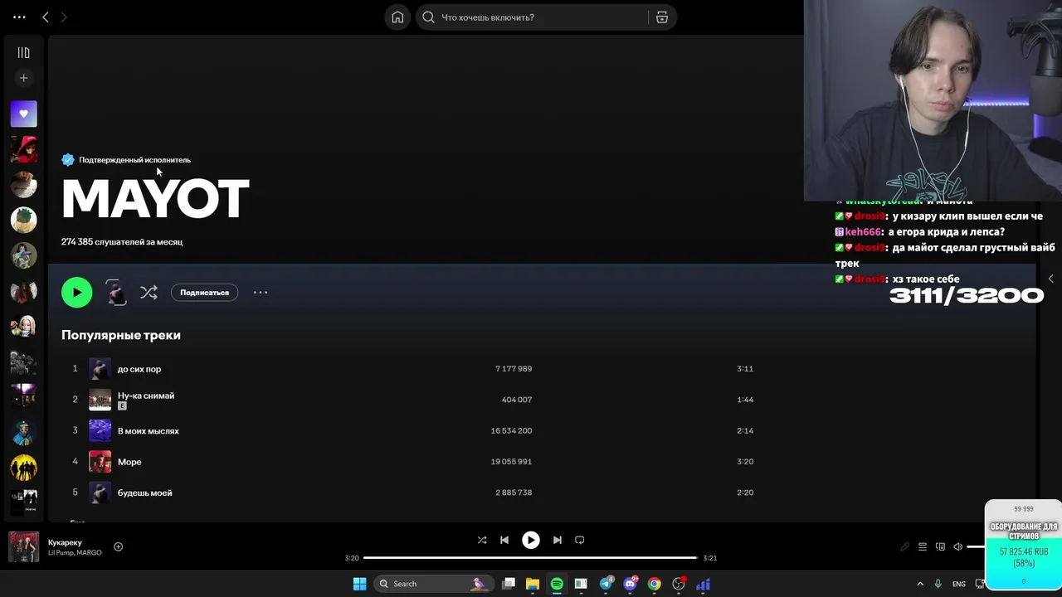Collapse the right side panel chevron
Image resolution: width=1062 pixels, height=597 pixels.
point(1051,279)
